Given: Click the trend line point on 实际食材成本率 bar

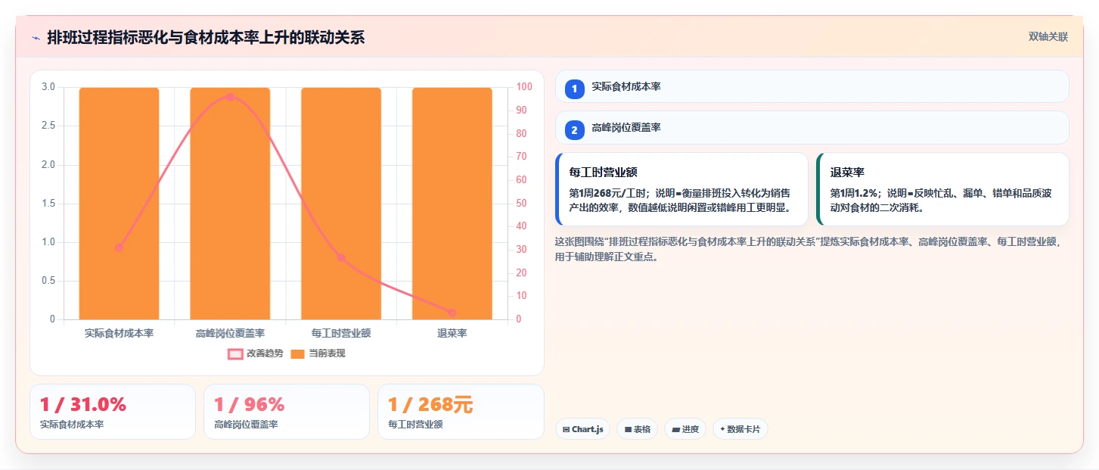Looking at the screenshot, I should tap(119, 247).
